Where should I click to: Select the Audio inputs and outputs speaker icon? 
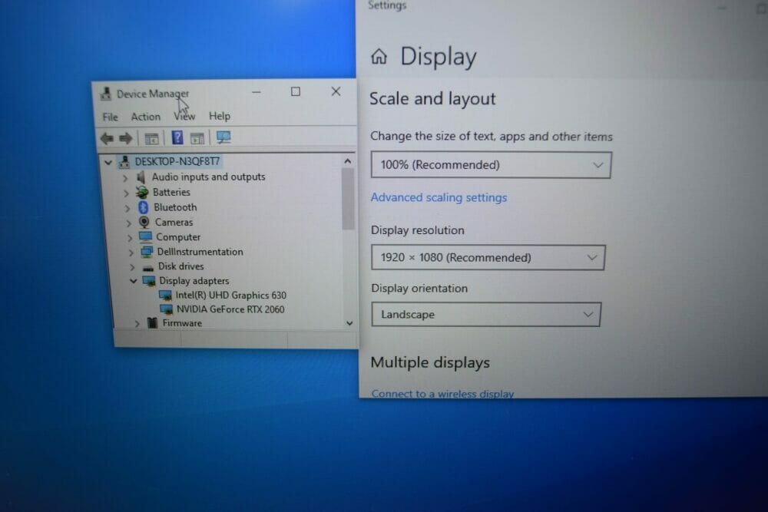coord(141,177)
